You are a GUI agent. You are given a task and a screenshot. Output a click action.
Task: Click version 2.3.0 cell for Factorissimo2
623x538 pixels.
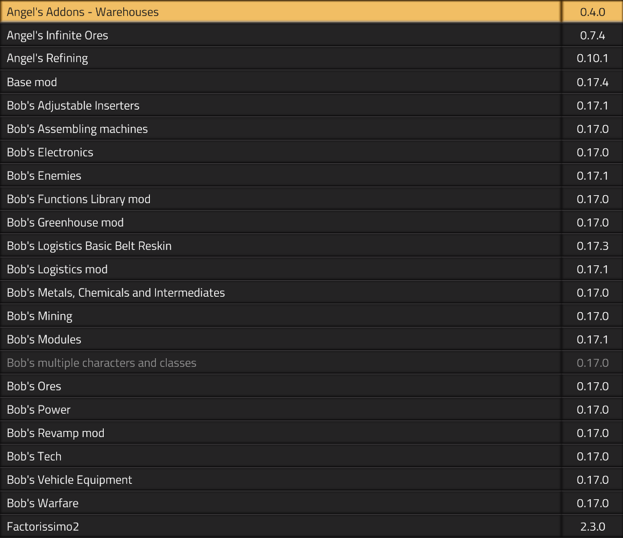592,527
